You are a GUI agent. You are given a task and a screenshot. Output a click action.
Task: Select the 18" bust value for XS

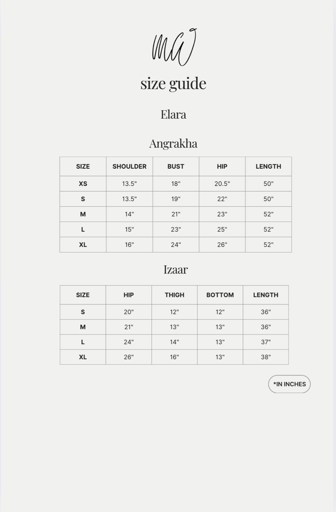click(x=176, y=184)
